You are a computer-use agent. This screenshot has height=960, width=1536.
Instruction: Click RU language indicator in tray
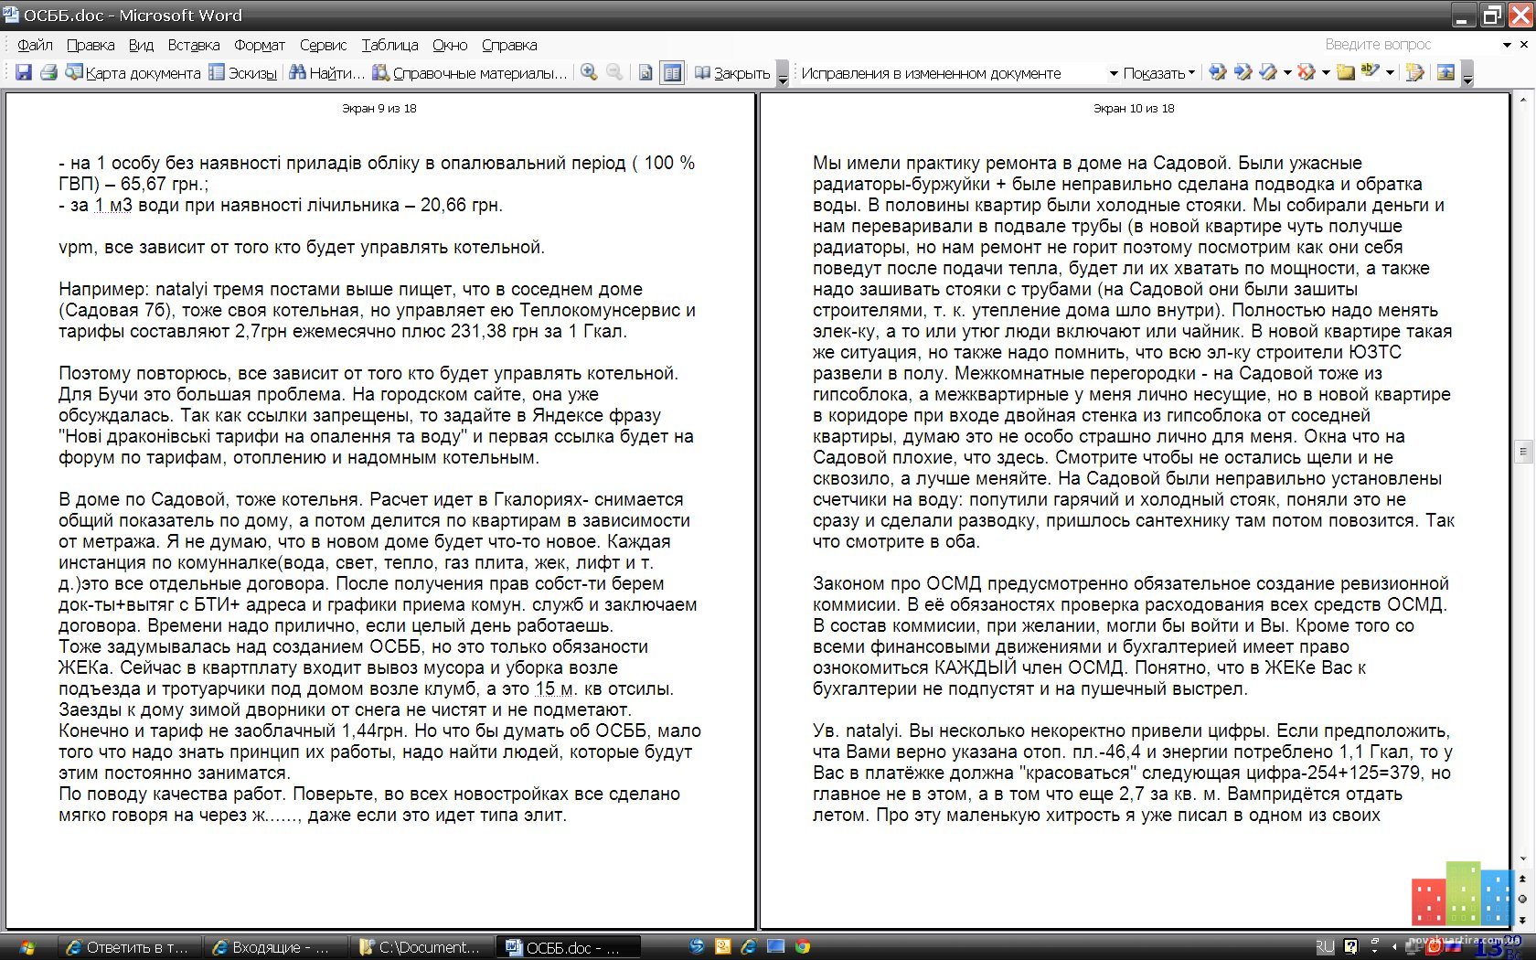click(x=1325, y=947)
